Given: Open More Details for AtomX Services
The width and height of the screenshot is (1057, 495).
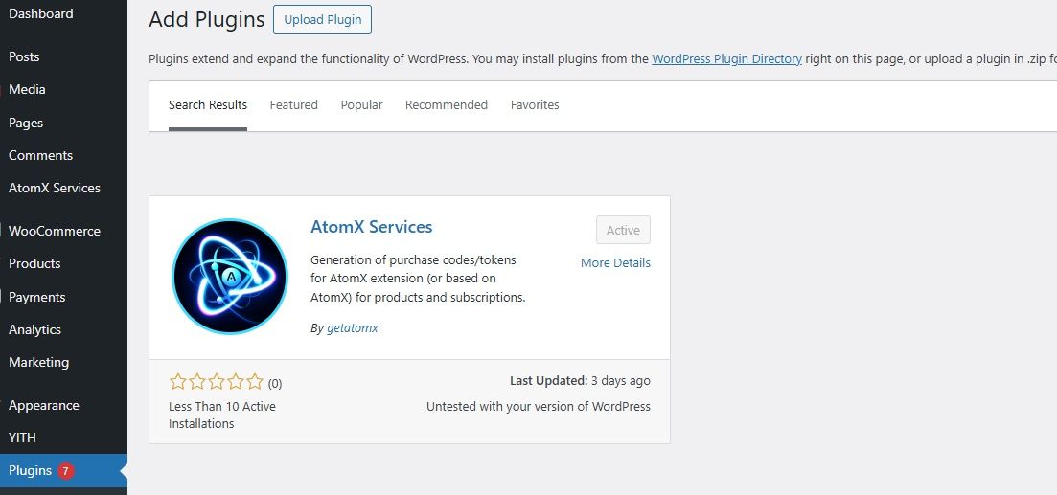Looking at the screenshot, I should [615, 263].
